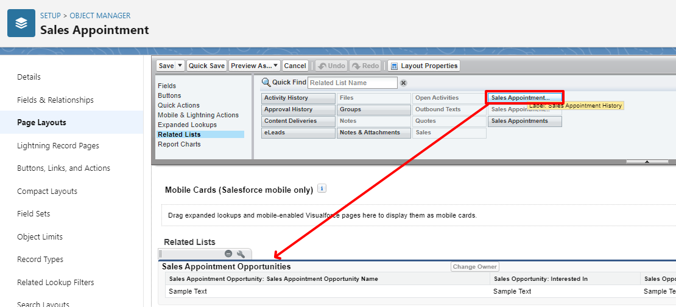Viewport: 676px width, 307px height.
Task: Select Notes related list item
Action: (x=374, y=121)
